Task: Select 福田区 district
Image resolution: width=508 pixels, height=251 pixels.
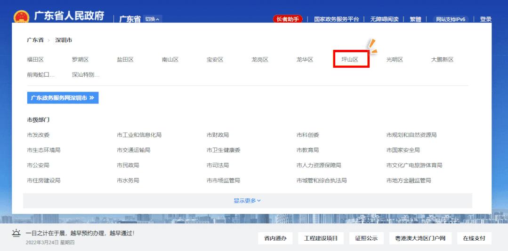Action: 35,60
